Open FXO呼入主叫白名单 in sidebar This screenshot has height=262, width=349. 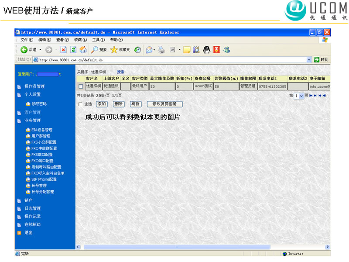48,173
